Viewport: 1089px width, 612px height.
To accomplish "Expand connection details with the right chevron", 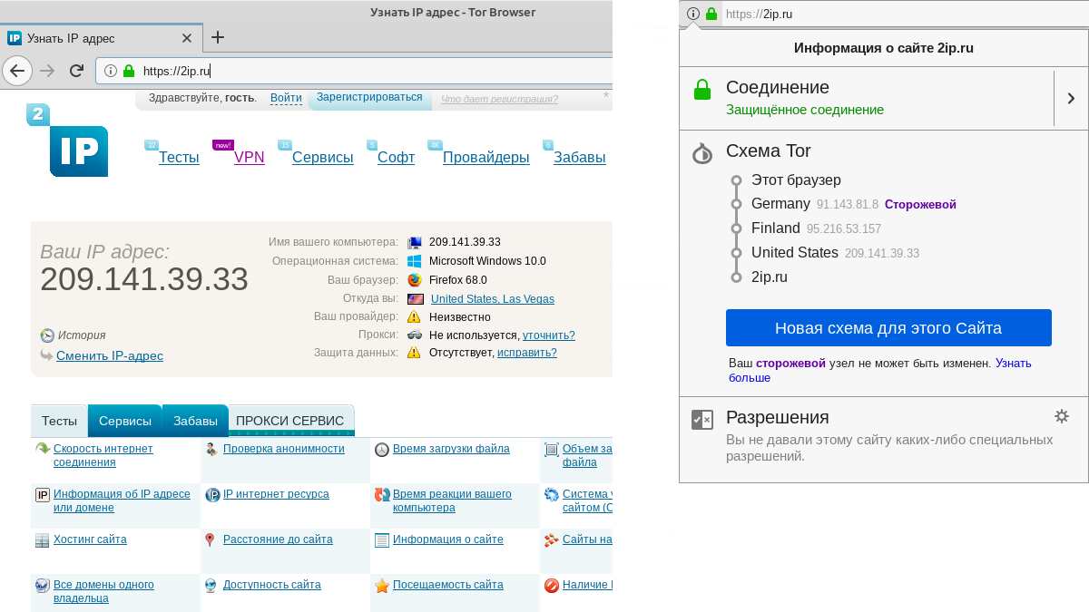I will [x=1072, y=96].
